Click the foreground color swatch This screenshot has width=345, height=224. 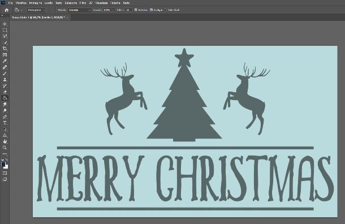tap(3, 165)
